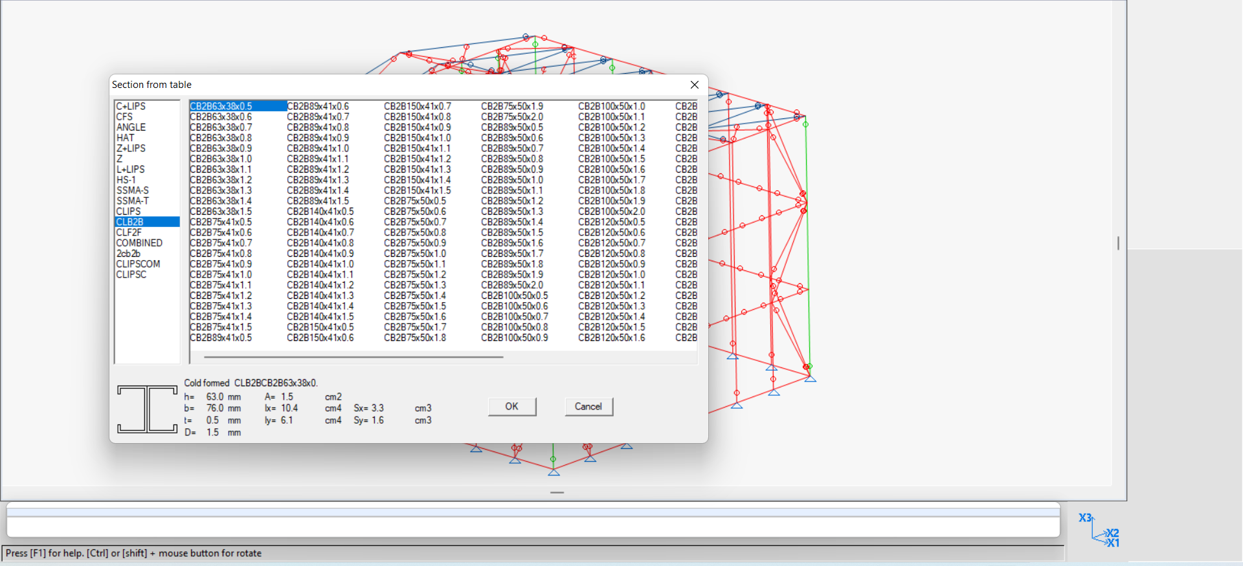
Task: Select section CB2B89x50x0.5
Action: click(x=512, y=127)
